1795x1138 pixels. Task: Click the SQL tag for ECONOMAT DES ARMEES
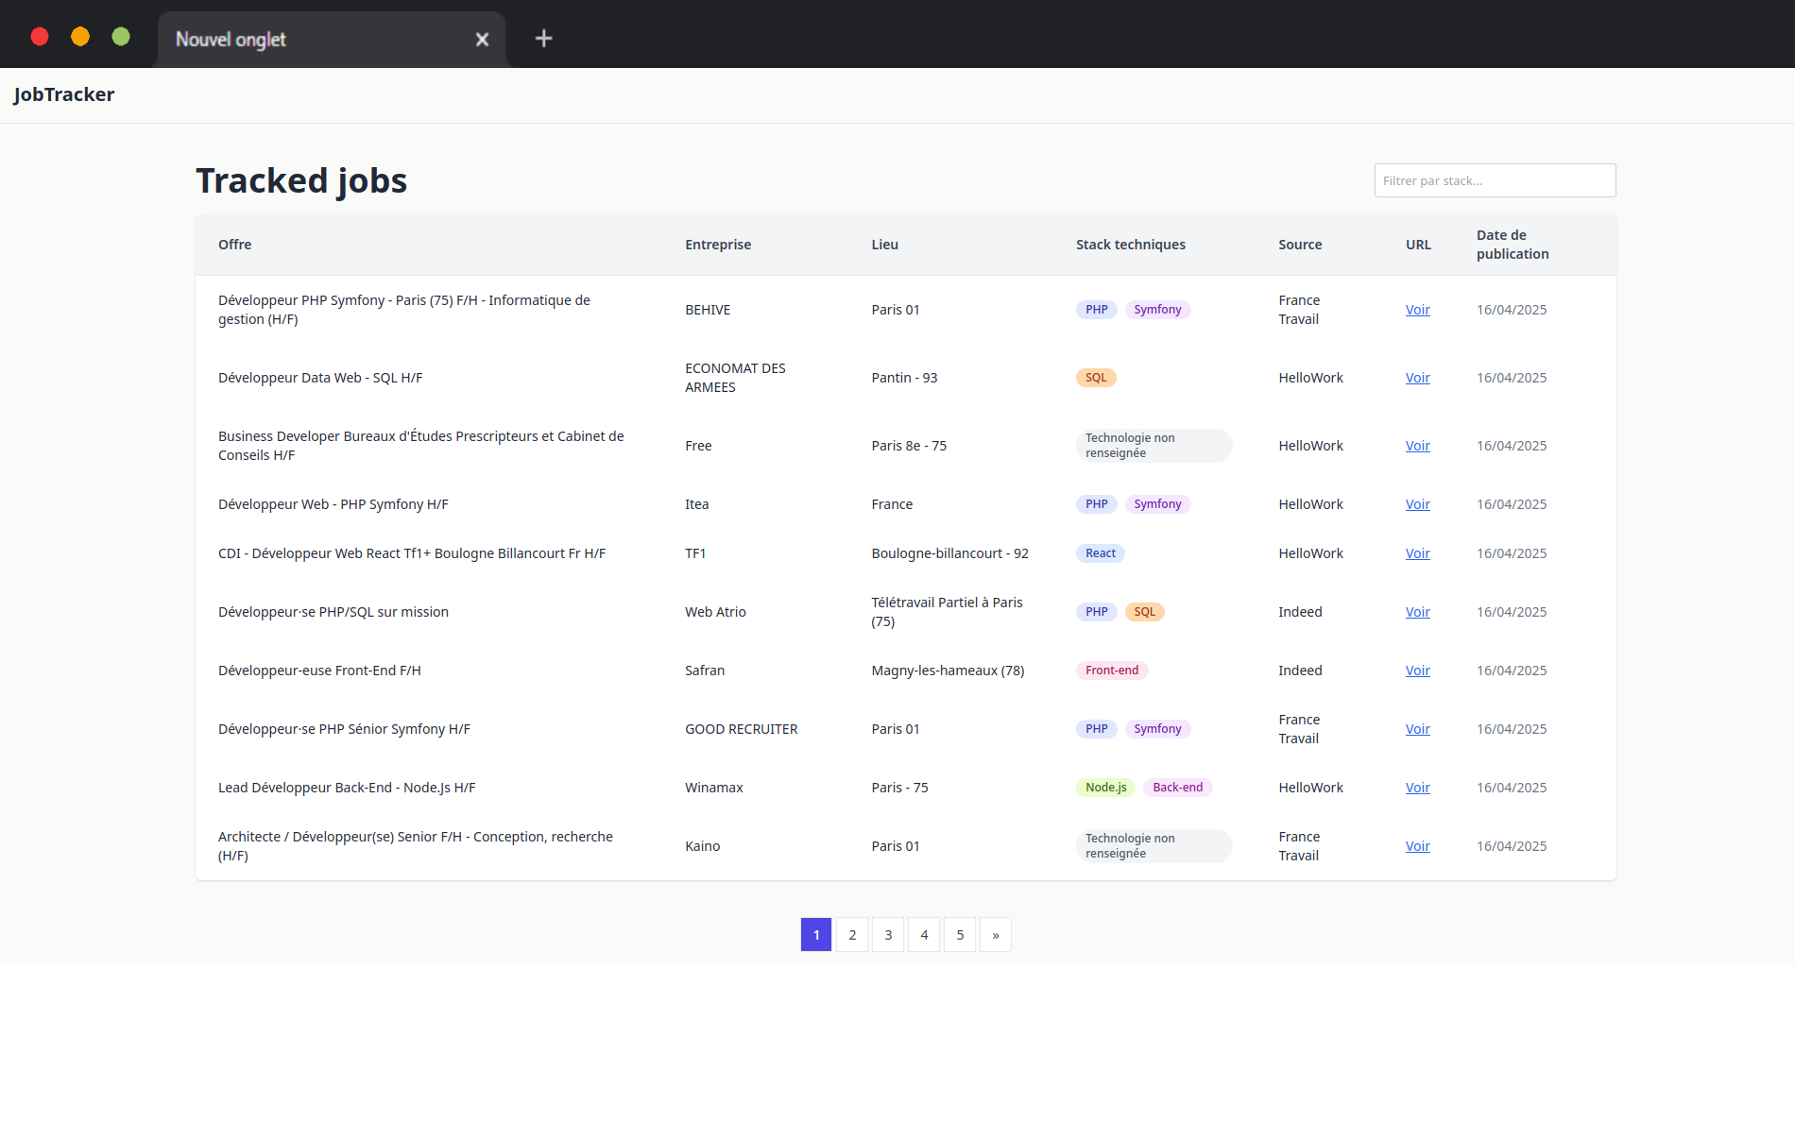click(1096, 378)
